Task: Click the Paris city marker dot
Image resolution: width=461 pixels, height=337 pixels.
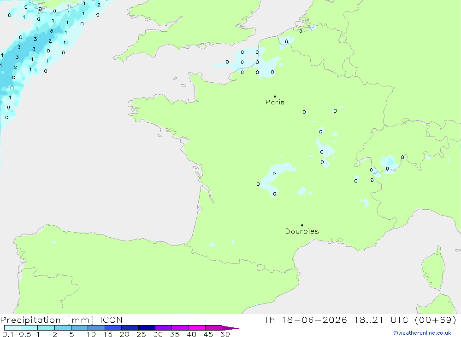Action: [275, 96]
